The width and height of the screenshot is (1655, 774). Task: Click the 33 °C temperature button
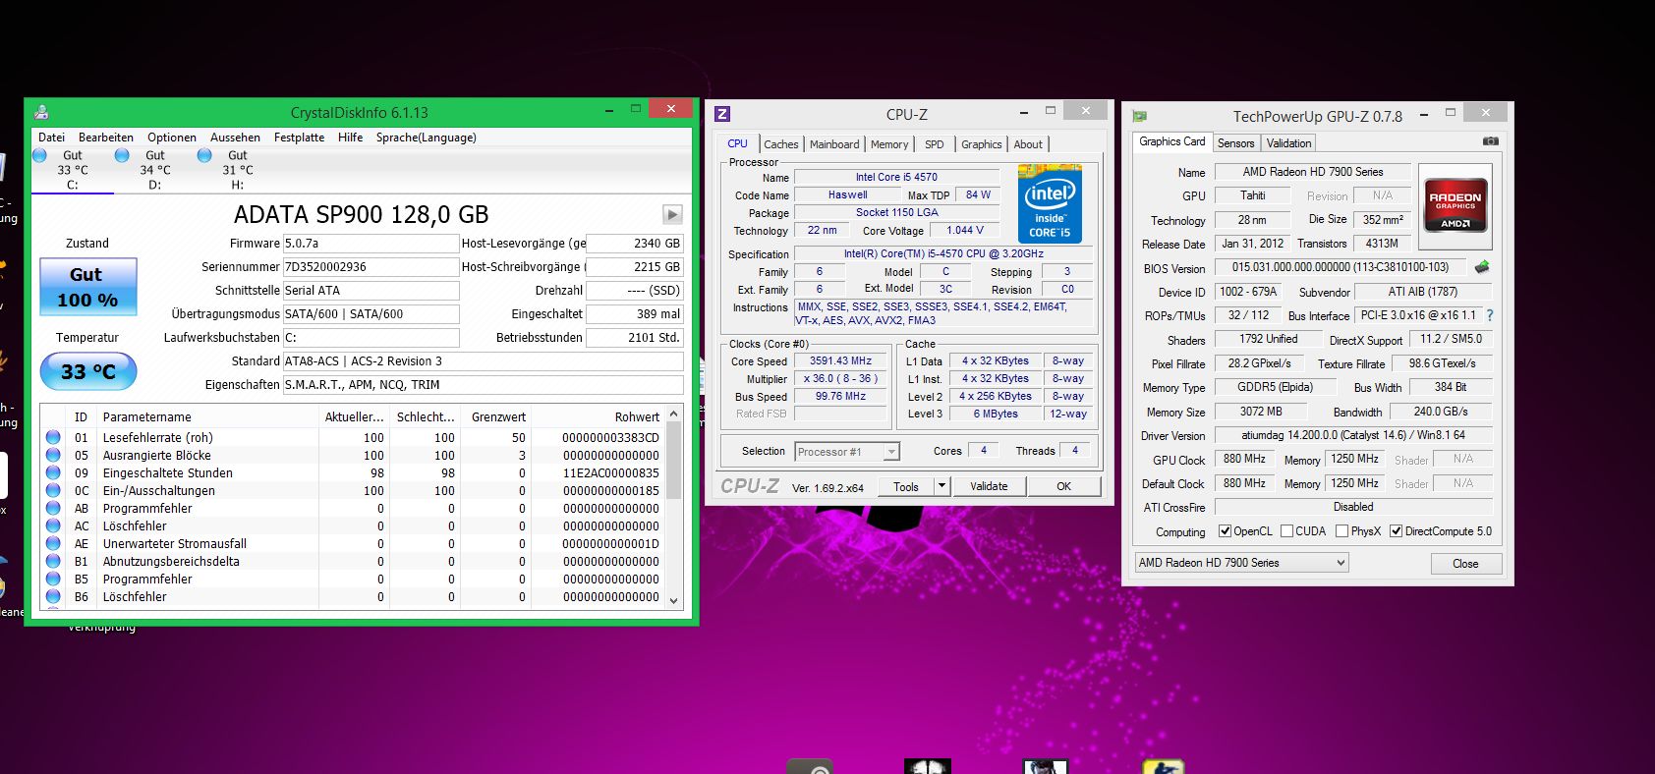tap(87, 371)
